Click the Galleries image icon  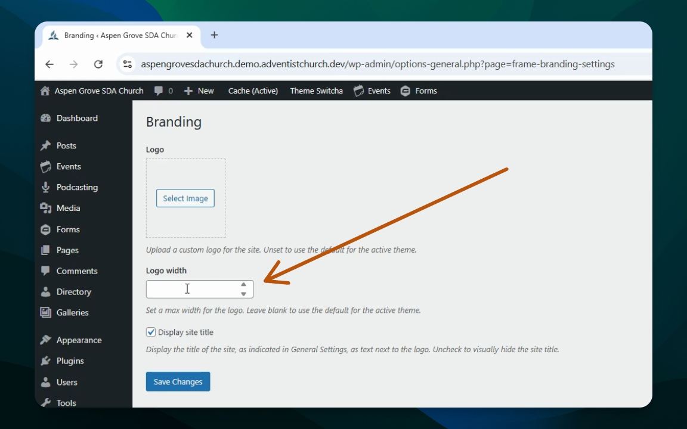(45, 312)
